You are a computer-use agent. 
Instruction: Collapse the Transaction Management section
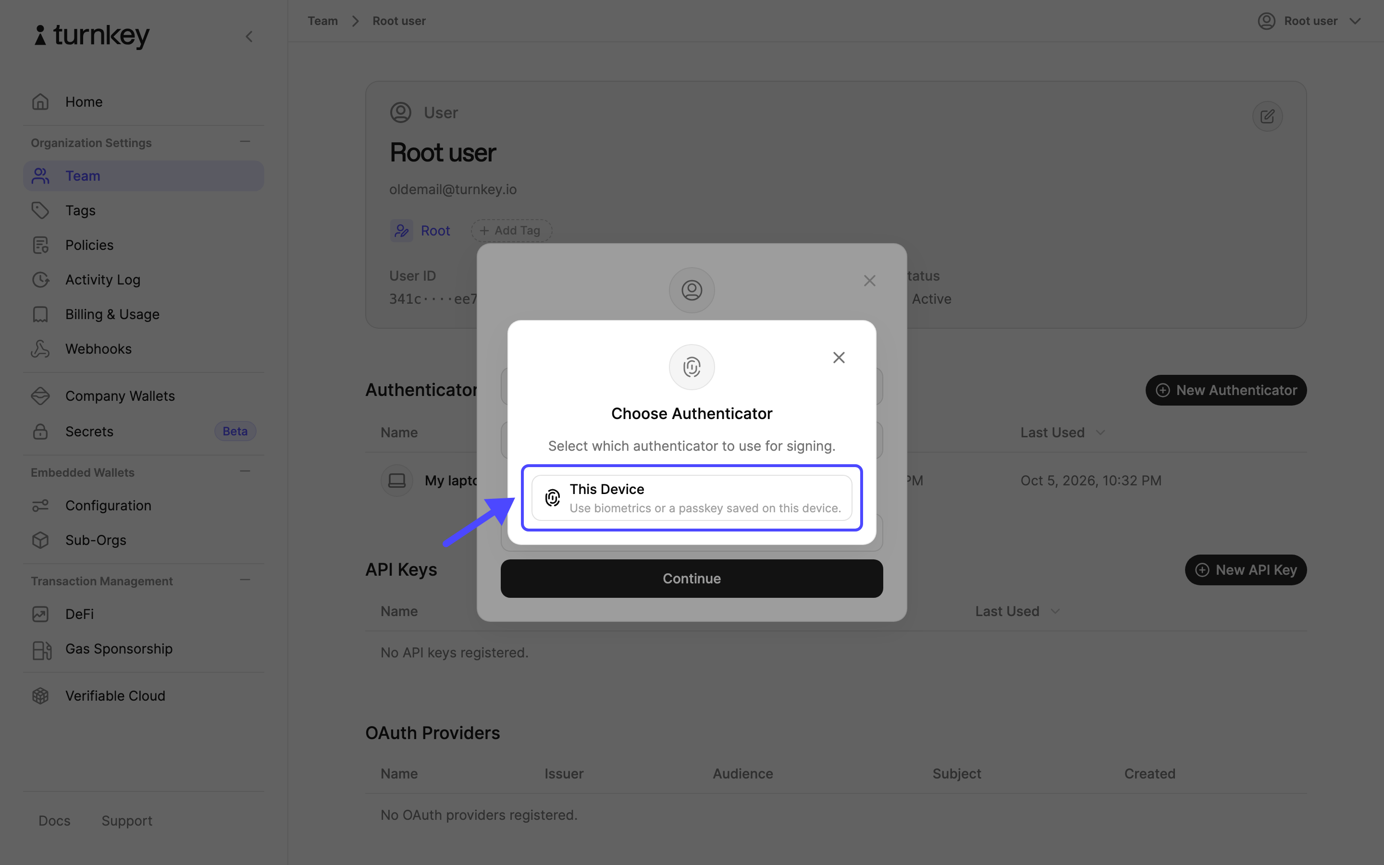pos(246,580)
